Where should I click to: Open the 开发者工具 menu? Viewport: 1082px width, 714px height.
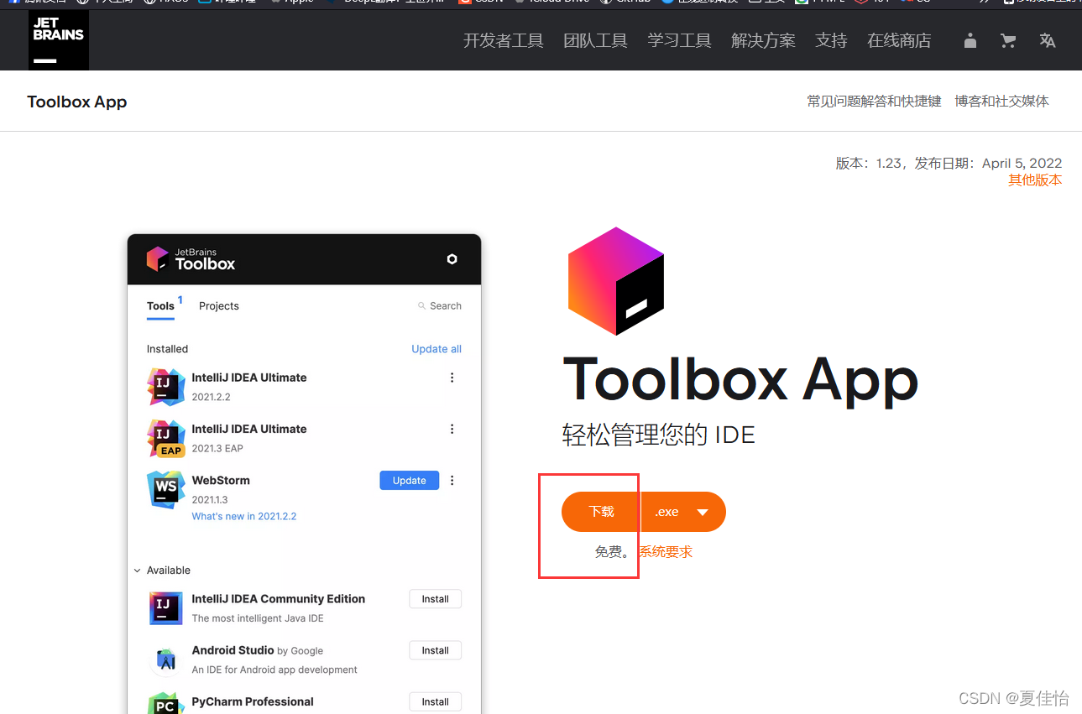[504, 40]
